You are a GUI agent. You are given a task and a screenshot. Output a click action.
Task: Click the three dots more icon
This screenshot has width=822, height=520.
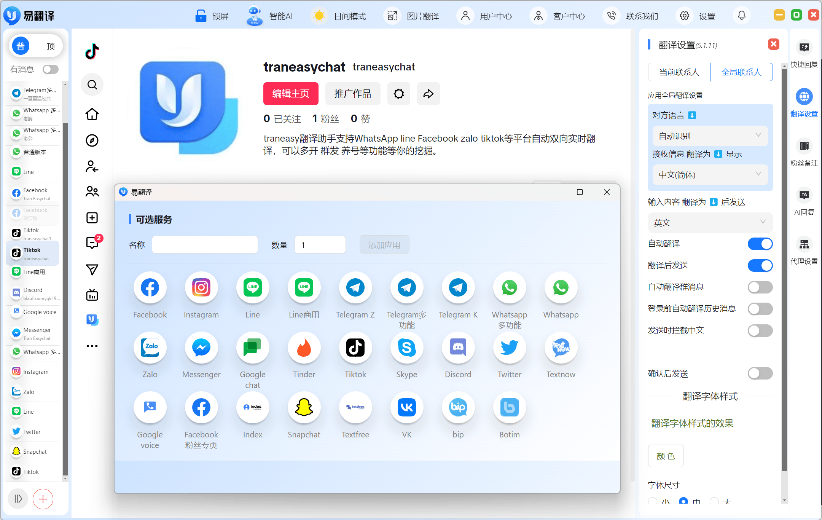92,346
